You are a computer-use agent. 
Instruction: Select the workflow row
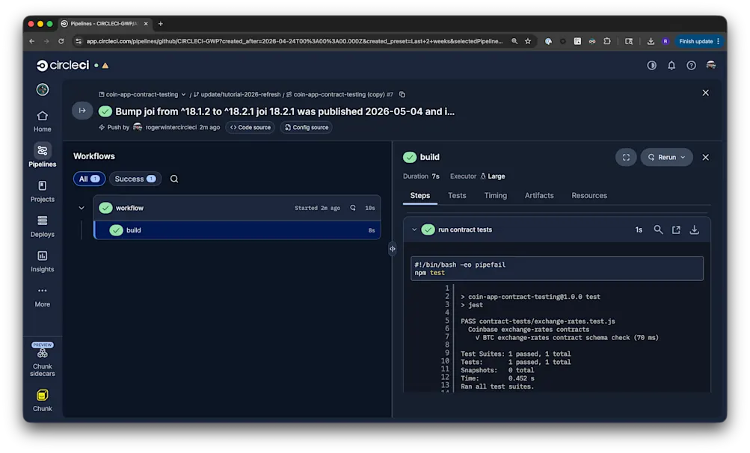point(237,208)
